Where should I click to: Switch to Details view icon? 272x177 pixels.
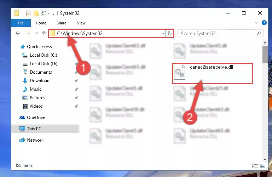pyautogui.click(x=255, y=166)
